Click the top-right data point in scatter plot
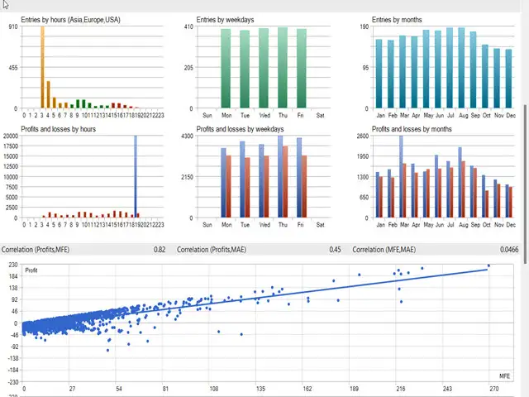The height and width of the screenshot is (397, 529). [x=488, y=266]
